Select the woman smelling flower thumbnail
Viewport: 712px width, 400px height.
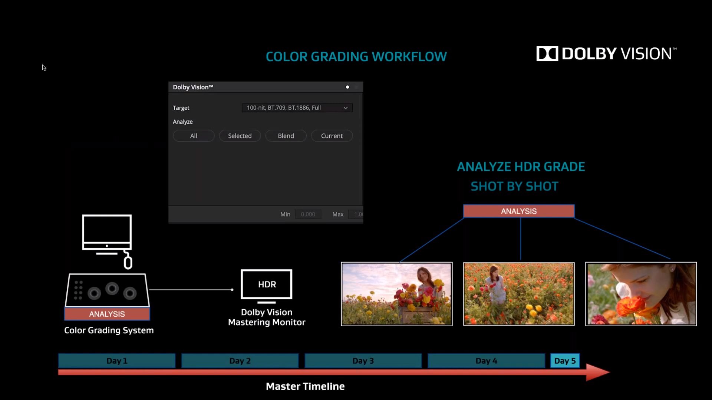click(641, 294)
